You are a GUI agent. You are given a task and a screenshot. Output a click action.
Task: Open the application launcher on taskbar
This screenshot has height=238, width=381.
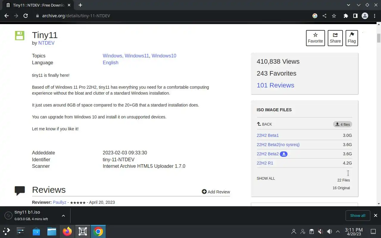tap(7, 231)
